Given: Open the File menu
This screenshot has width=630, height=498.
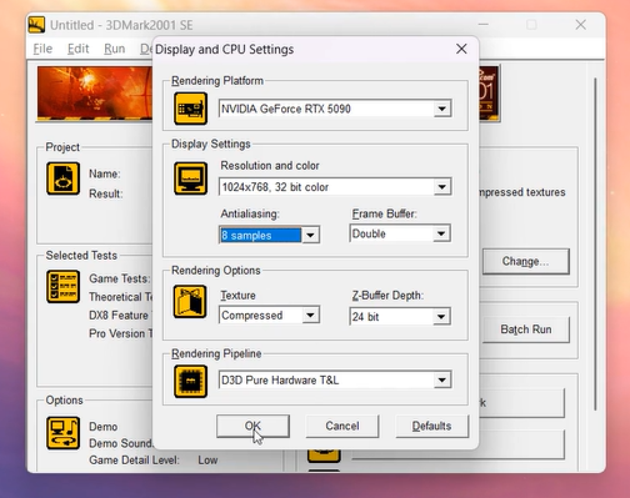Looking at the screenshot, I should coord(43,48).
